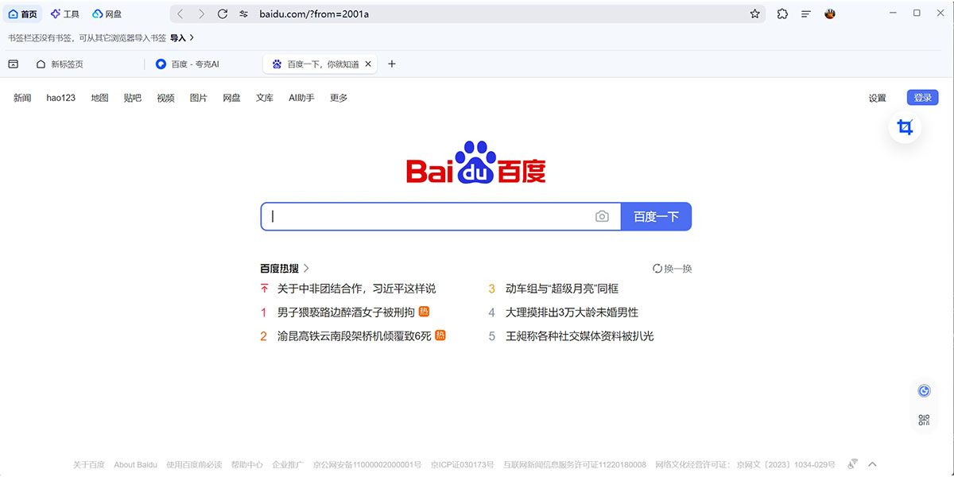
Task: Open the 图片 navigation link
Action: [x=198, y=98]
